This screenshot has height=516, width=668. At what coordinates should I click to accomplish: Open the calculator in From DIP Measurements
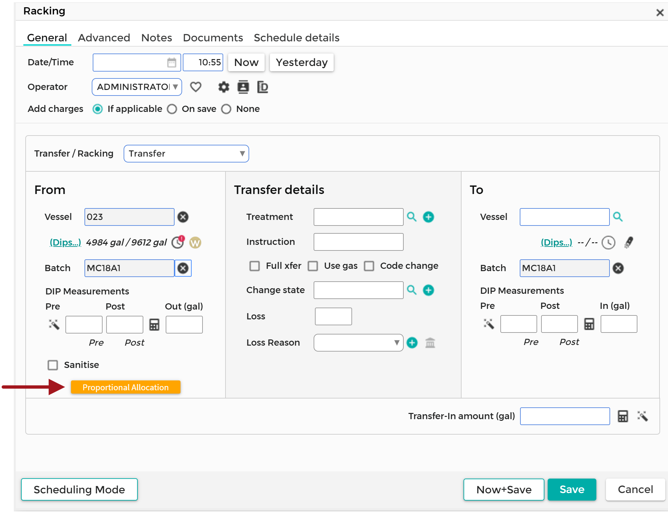(155, 325)
